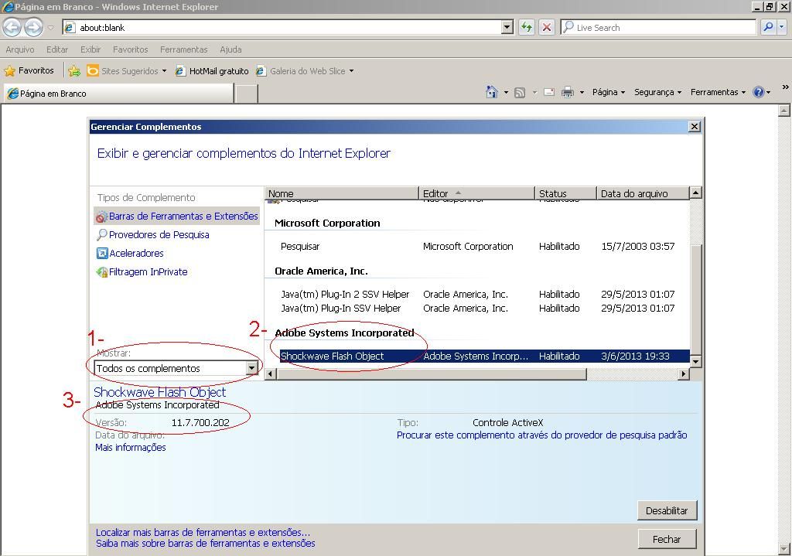Screen dimensions: 792x556
Task: Open the Página command bar dropdown
Action: (608, 92)
